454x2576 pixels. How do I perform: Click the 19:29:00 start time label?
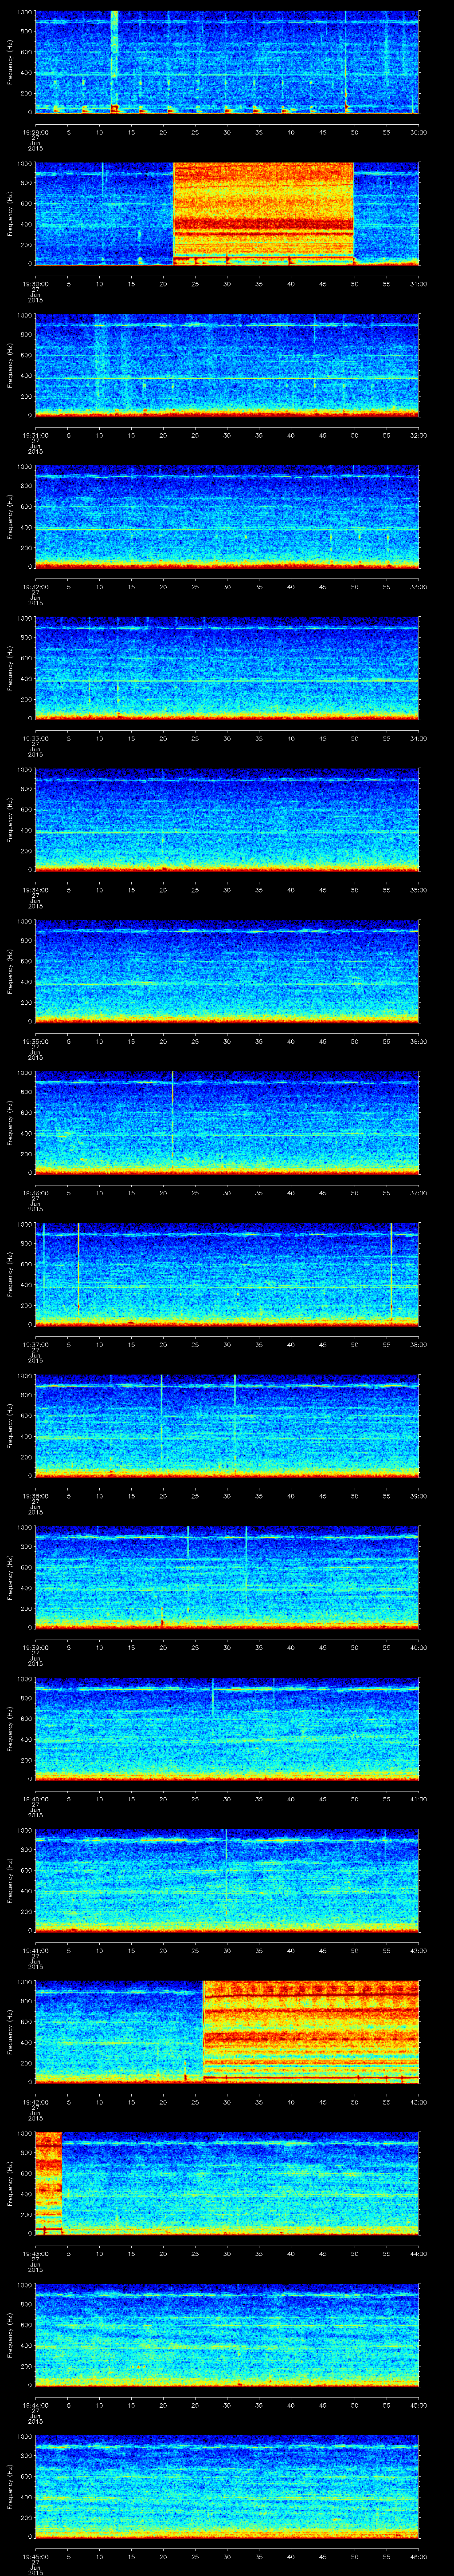(35, 132)
